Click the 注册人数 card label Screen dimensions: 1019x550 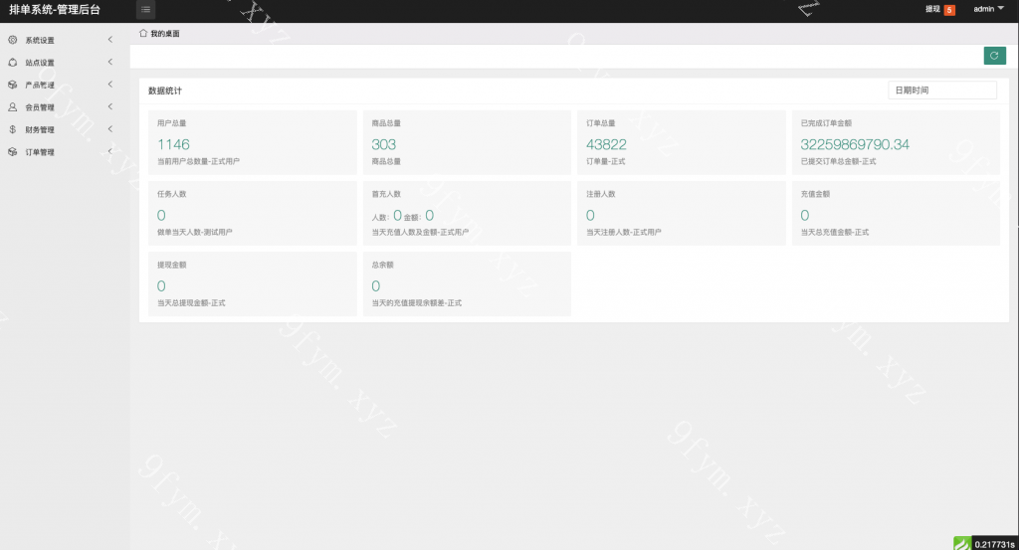click(600, 194)
